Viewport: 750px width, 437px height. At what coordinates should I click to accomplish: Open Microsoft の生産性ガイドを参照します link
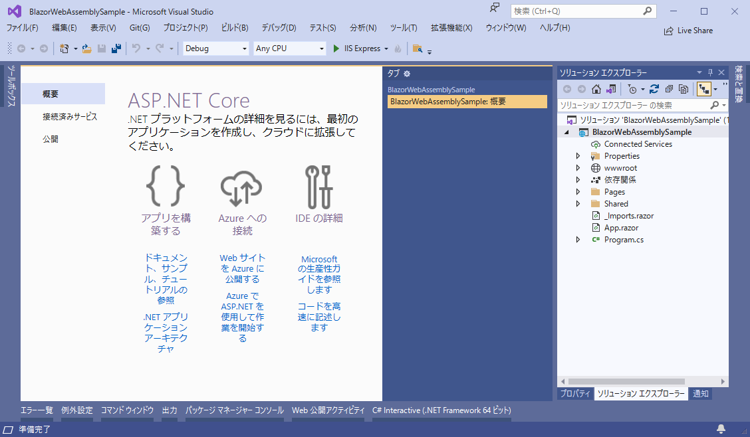[x=319, y=274]
